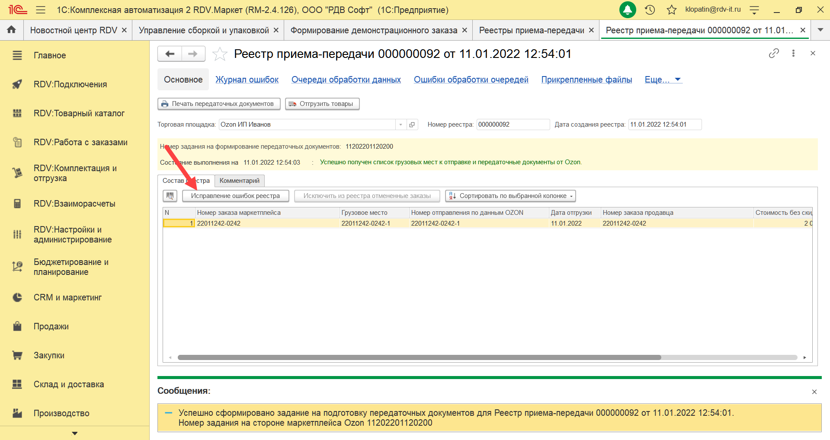Expand the Еще navigation dropdown
Screen dimensions: 830x440
tap(663, 80)
